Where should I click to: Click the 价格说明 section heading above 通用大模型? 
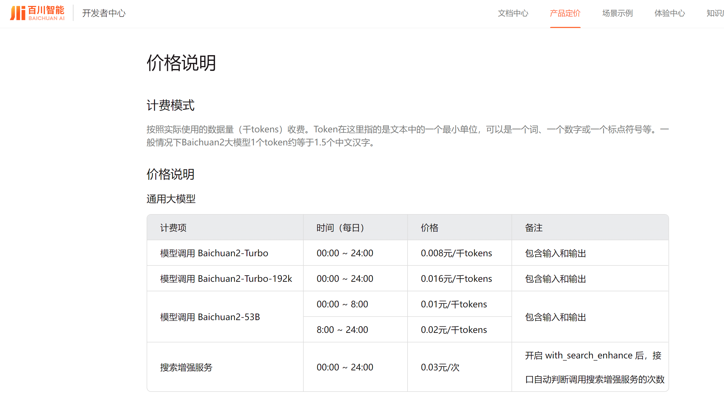(170, 174)
